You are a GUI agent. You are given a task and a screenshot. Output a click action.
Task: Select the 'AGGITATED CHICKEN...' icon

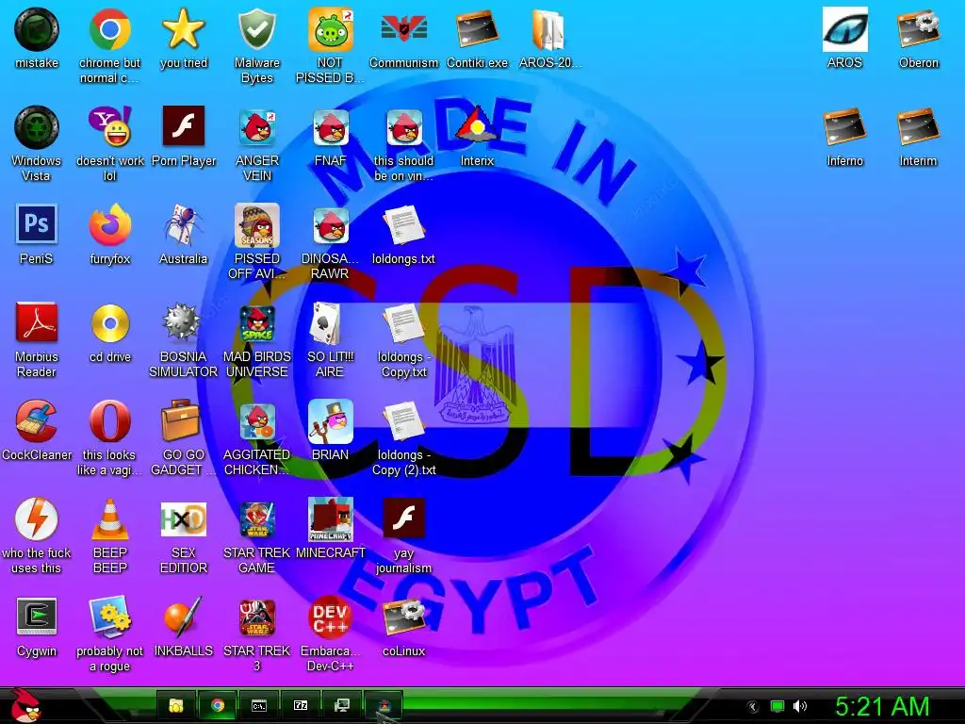point(256,421)
